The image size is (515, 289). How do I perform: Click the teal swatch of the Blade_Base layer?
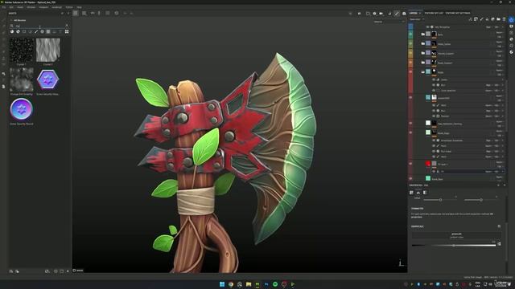pos(428,178)
